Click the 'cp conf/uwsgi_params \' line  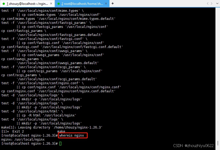(x=22, y=59)
